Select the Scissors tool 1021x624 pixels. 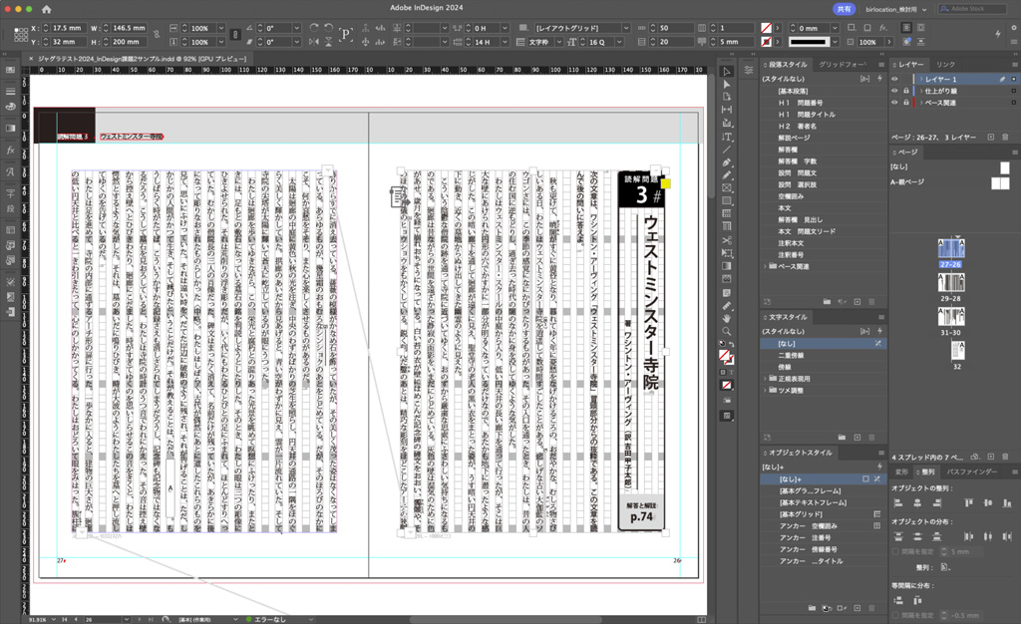(x=727, y=240)
